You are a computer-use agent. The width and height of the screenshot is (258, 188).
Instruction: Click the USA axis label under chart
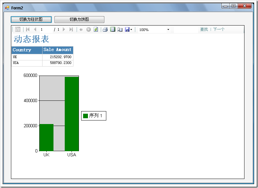(72, 155)
